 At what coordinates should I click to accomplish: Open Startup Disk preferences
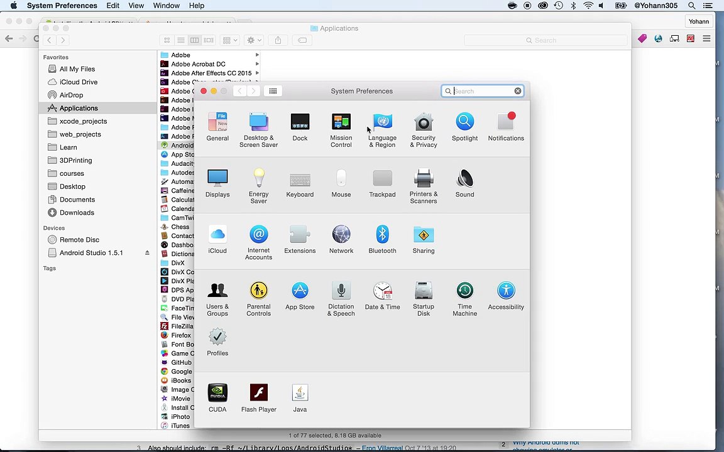click(424, 298)
